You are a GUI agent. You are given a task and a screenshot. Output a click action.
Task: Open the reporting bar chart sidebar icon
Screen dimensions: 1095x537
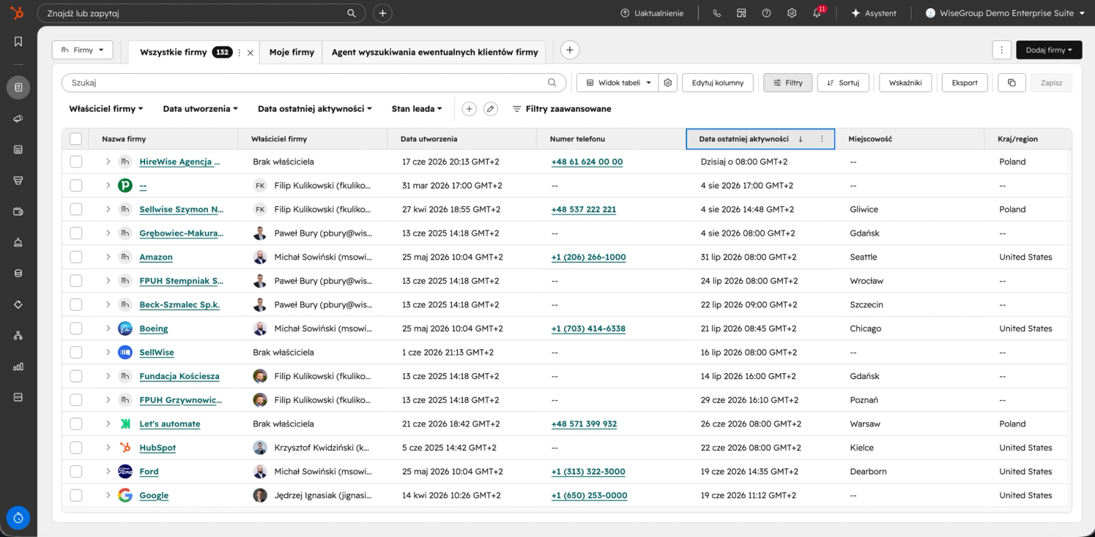tap(18, 366)
